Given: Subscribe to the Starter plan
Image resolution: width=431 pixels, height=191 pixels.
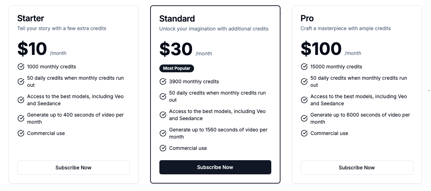Looking at the screenshot, I should point(73,168).
